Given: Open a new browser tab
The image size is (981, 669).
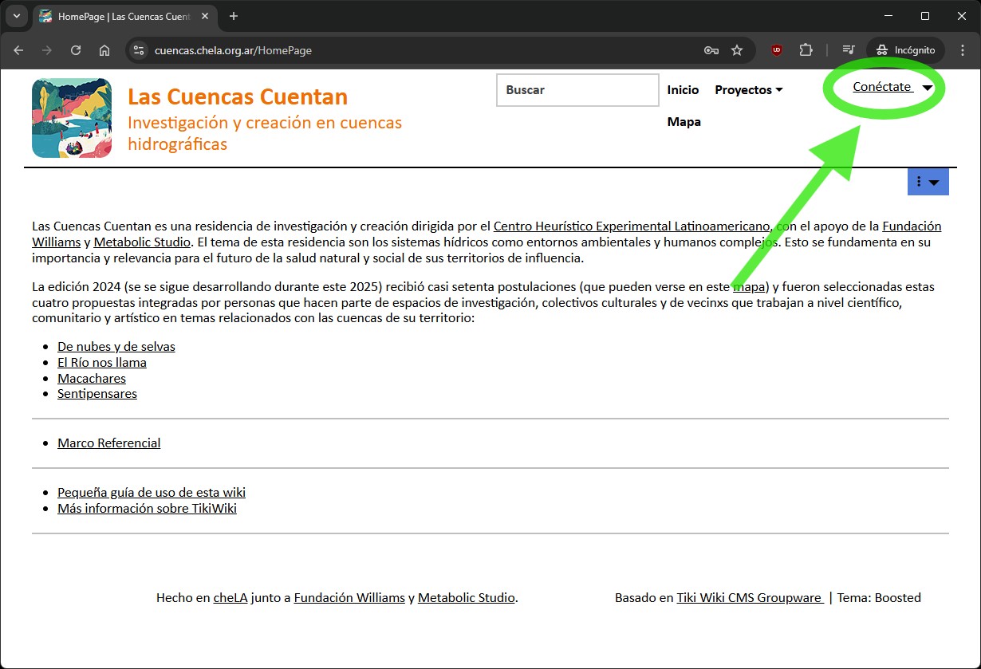Looking at the screenshot, I should (234, 16).
